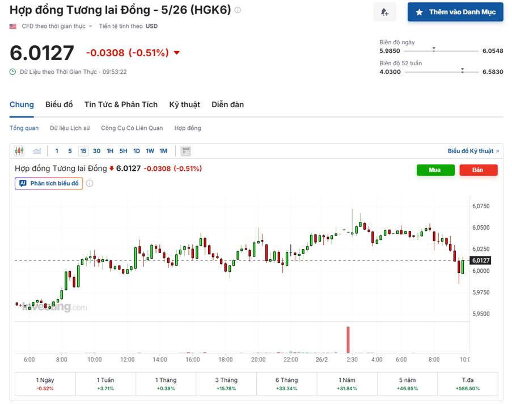Select the 5 minute interval
The width and height of the screenshot is (512, 404).
[x=70, y=151]
